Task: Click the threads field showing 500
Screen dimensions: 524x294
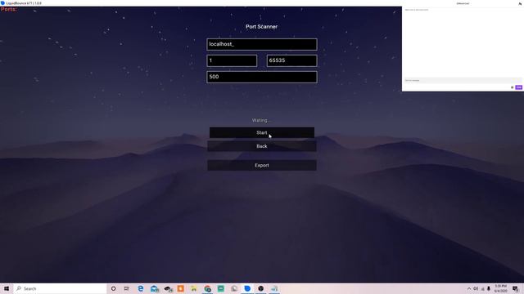Action: click(262, 77)
